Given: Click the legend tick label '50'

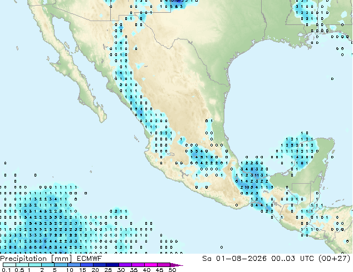Looking at the screenshot, I should pyautogui.click(x=172, y=270).
